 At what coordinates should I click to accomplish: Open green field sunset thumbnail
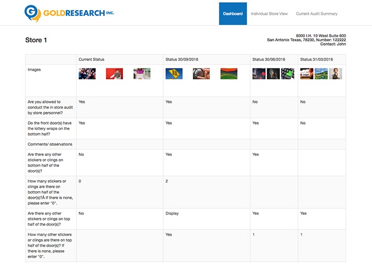pos(229,74)
